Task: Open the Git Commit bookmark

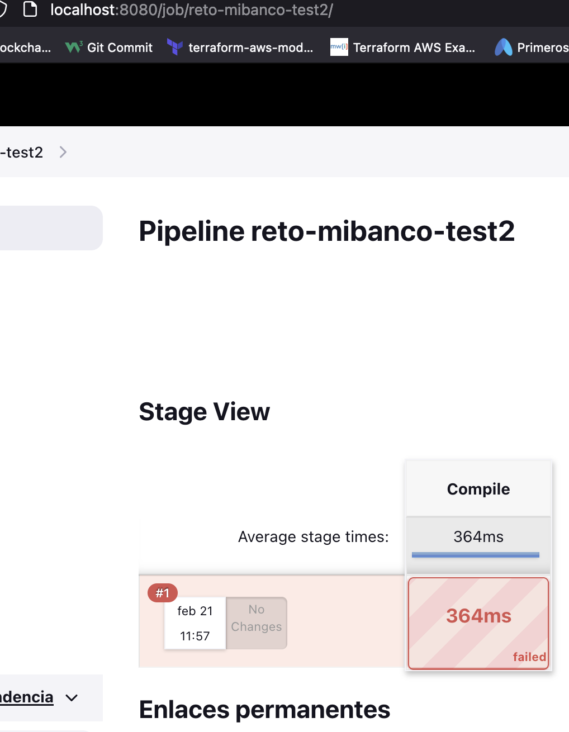Action: point(119,47)
